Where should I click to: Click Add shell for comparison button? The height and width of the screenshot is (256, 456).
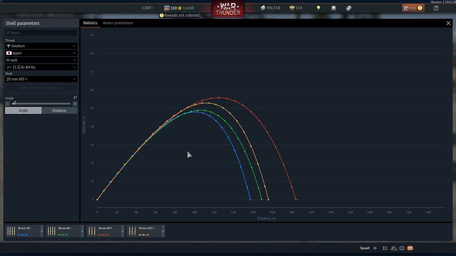(41, 88)
